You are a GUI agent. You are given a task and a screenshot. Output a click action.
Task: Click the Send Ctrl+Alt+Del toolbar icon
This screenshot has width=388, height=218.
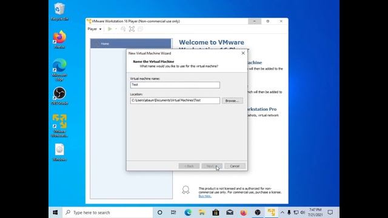point(123,29)
